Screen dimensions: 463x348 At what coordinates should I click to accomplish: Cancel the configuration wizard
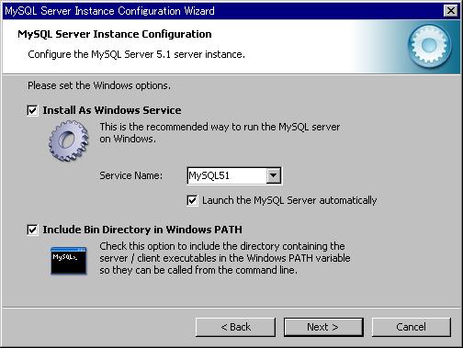pyautogui.click(x=412, y=327)
